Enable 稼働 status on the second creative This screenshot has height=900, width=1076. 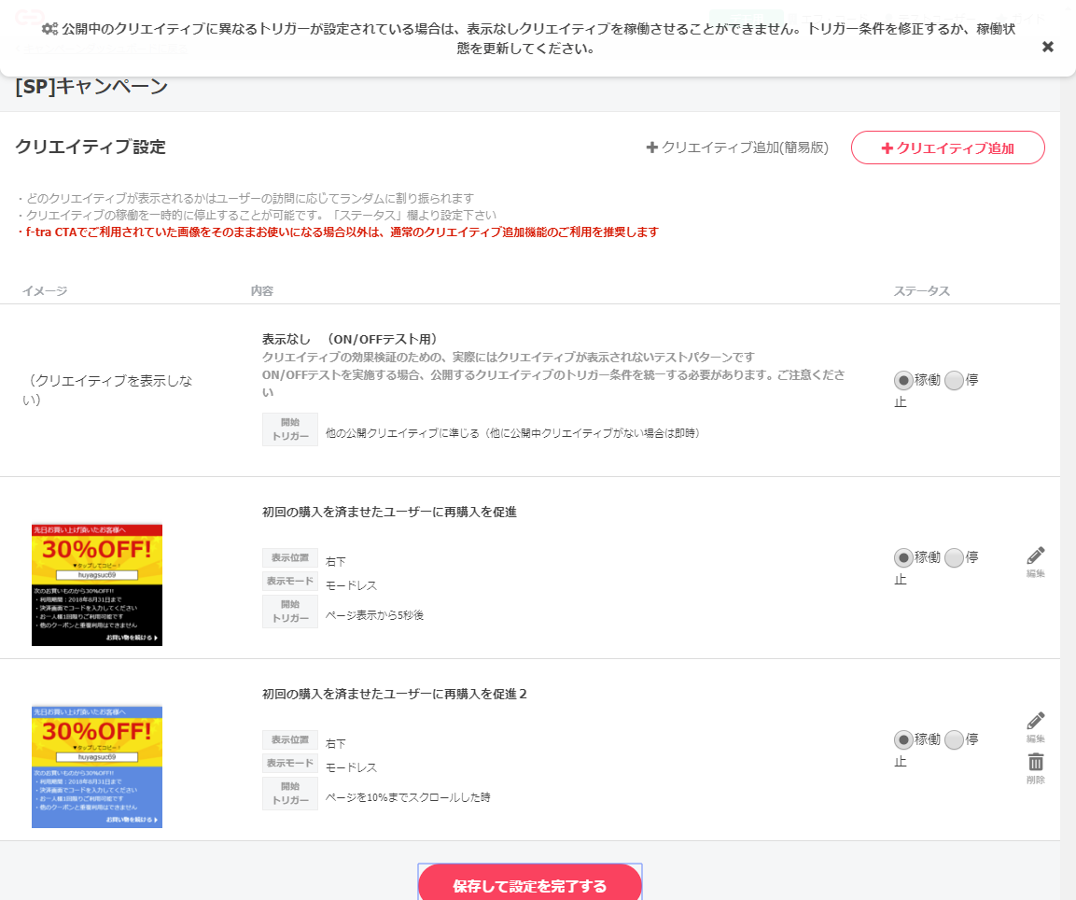click(901, 557)
